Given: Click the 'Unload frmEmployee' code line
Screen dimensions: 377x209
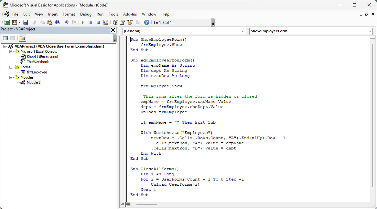Looking at the screenshot, I should (x=164, y=112).
